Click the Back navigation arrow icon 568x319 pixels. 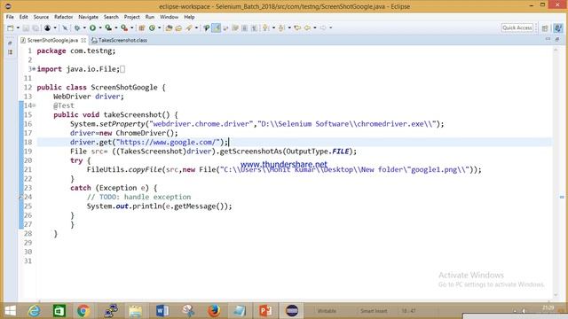point(307,27)
